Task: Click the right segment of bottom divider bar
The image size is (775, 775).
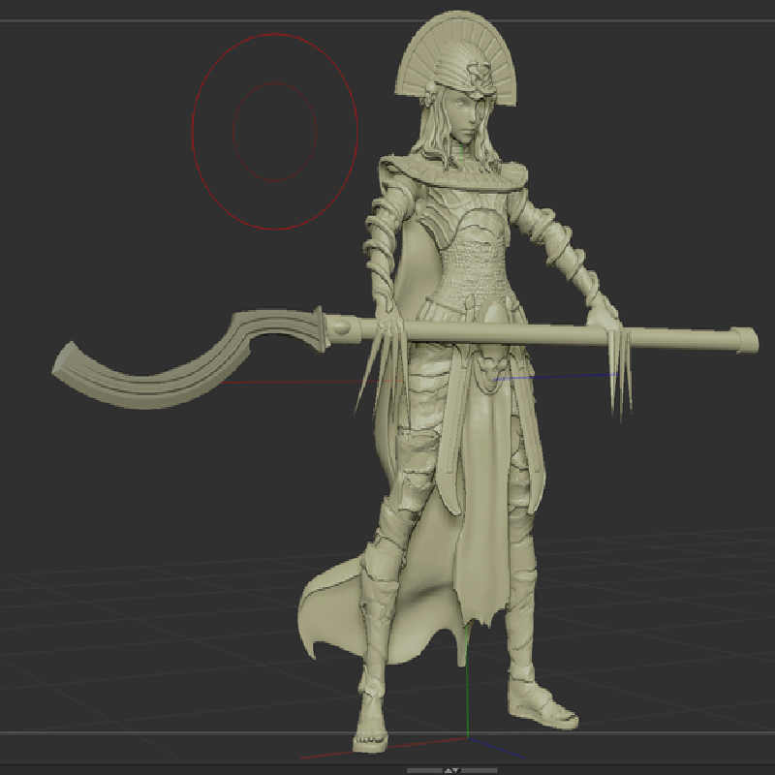Action: coord(479,770)
